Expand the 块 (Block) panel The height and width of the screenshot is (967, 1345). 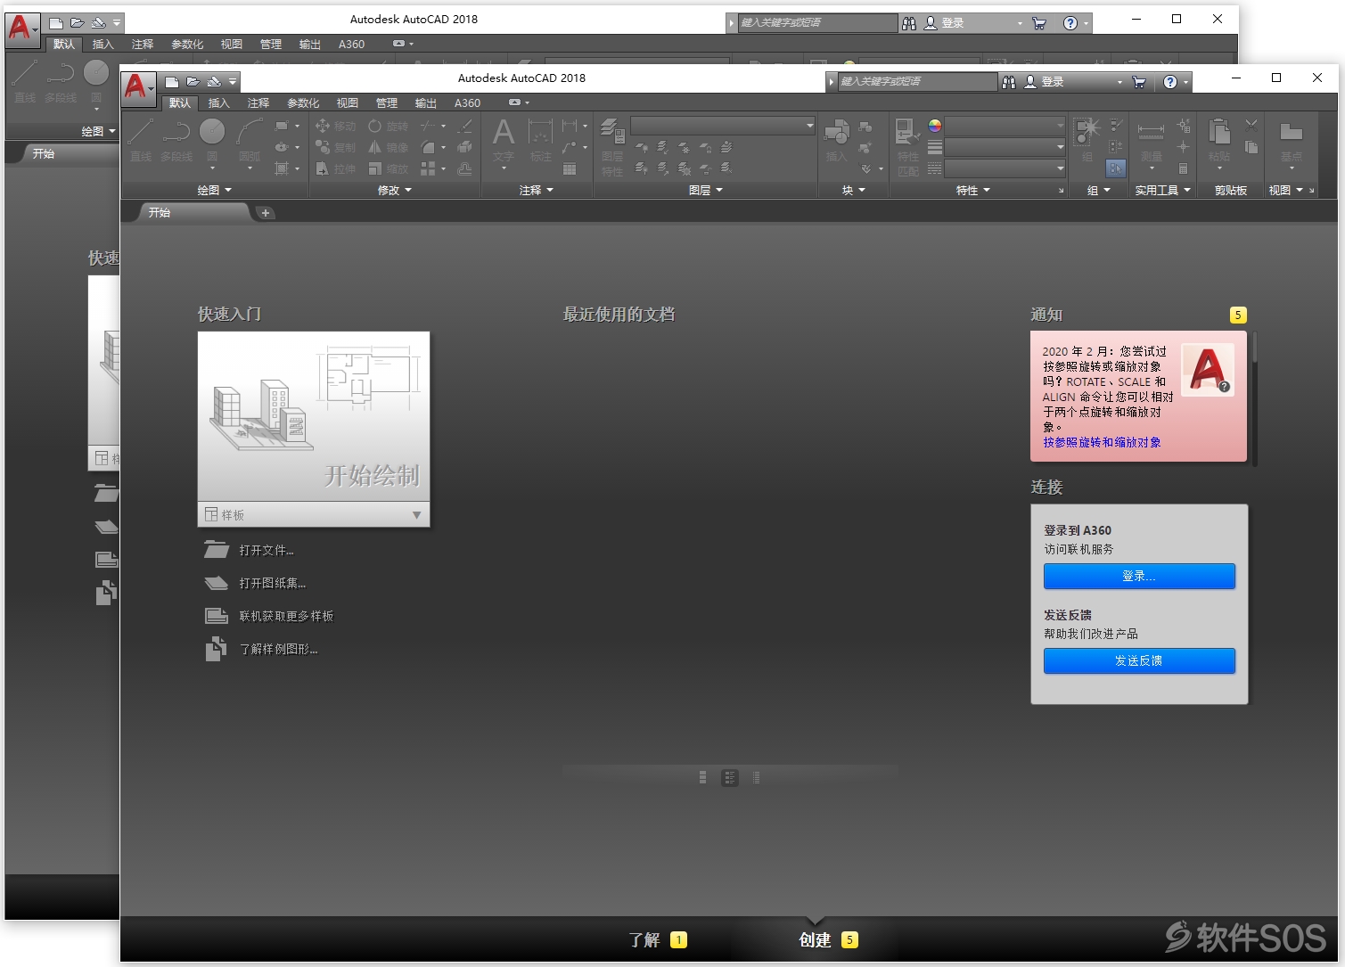(x=854, y=190)
